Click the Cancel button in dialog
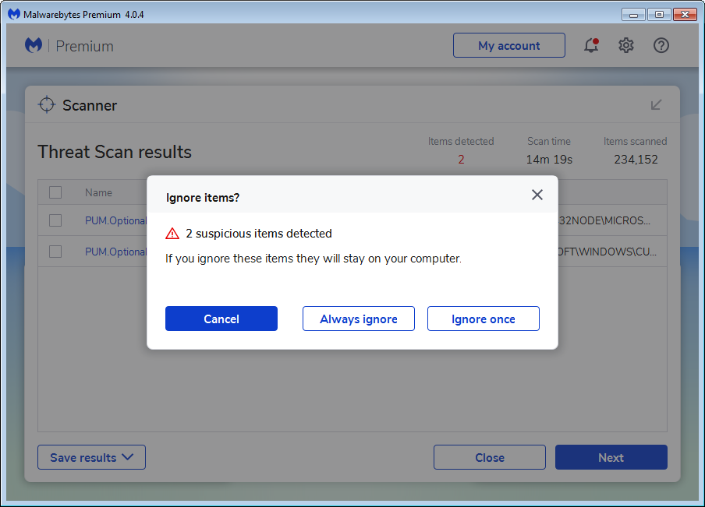The height and width of the screenshot is (507, 705). 221,319
